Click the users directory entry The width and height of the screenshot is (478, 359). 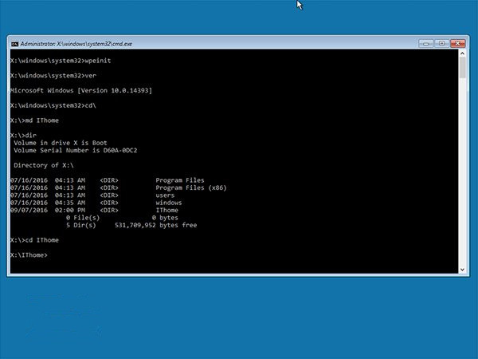click(92, 195)
